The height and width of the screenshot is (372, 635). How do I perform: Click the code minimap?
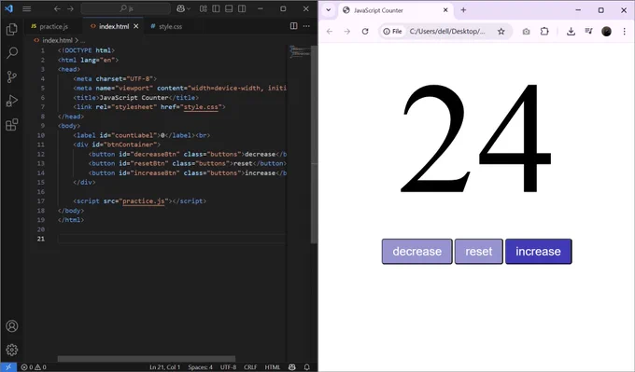pyautogui.click(x=299, y=52)
